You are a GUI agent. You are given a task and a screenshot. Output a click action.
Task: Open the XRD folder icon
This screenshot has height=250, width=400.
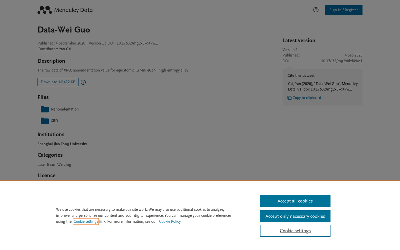45,121
